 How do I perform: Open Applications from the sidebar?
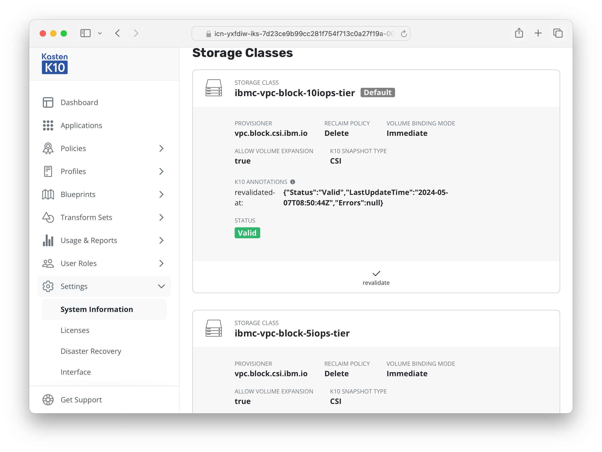point(104,125)
